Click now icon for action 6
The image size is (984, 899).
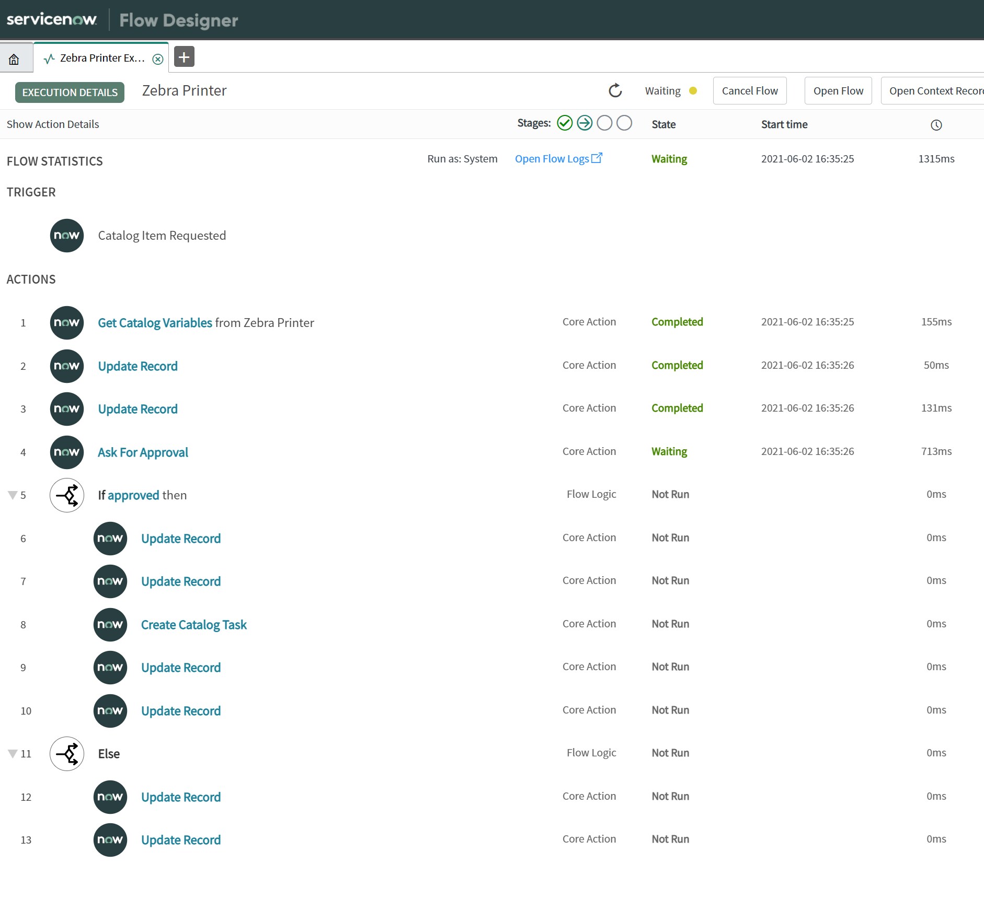(110, 539)
